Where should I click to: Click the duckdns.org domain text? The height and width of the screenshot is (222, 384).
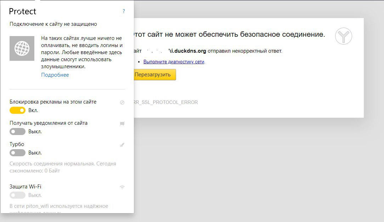(188, 51)
